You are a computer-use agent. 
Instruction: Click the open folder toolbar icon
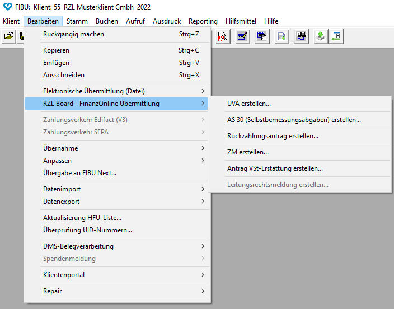[x=8, y=36]
